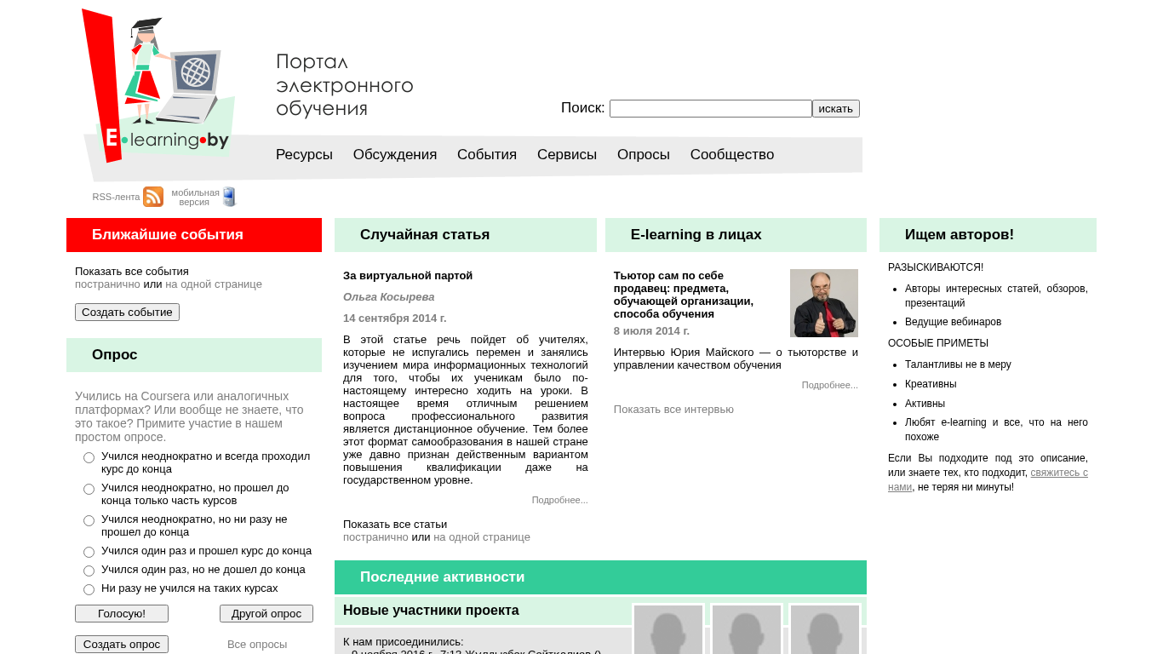The height and width of the screenshot is (654, 1163).
Task: Open the Сообщество menu
Action: pyautogui.click(x=732, y=155)
